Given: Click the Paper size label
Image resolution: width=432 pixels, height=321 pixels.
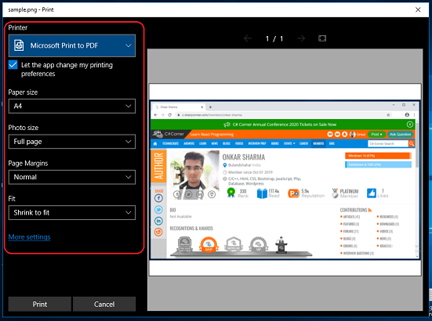Looking at the screenshot, I should (23, 92).
